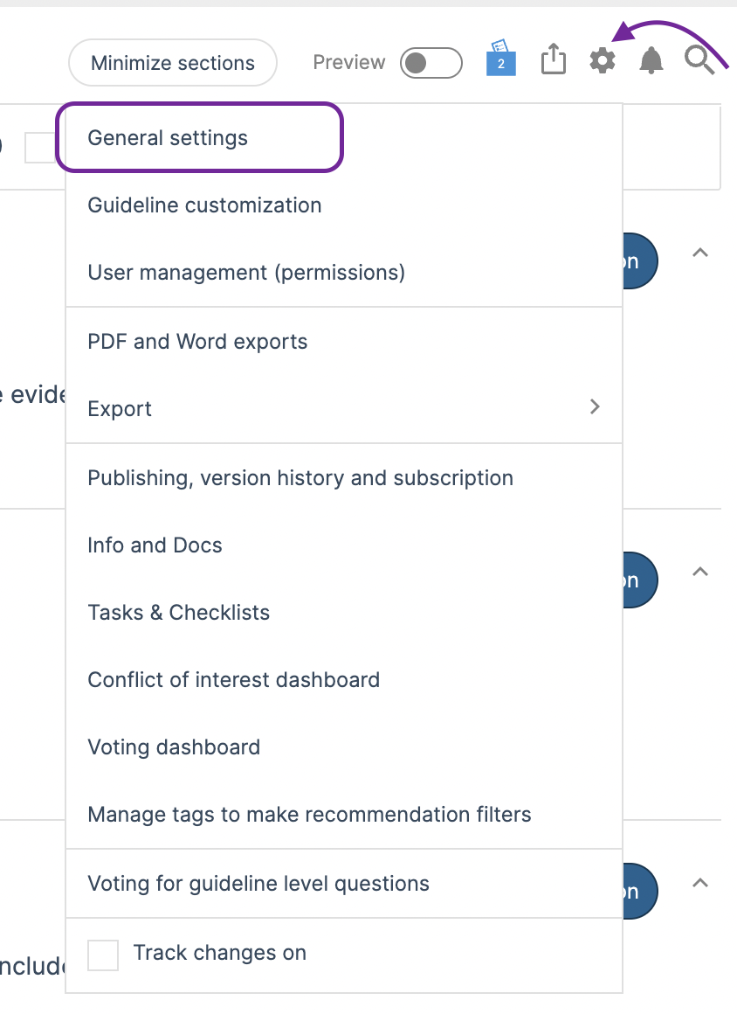737x1014 pixels.
Task: Click the search magnifier icon
Action: pos(699,60)
